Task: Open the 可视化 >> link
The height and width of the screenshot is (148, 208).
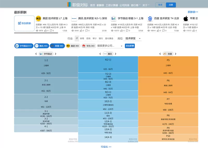Action: coord(106,147)
